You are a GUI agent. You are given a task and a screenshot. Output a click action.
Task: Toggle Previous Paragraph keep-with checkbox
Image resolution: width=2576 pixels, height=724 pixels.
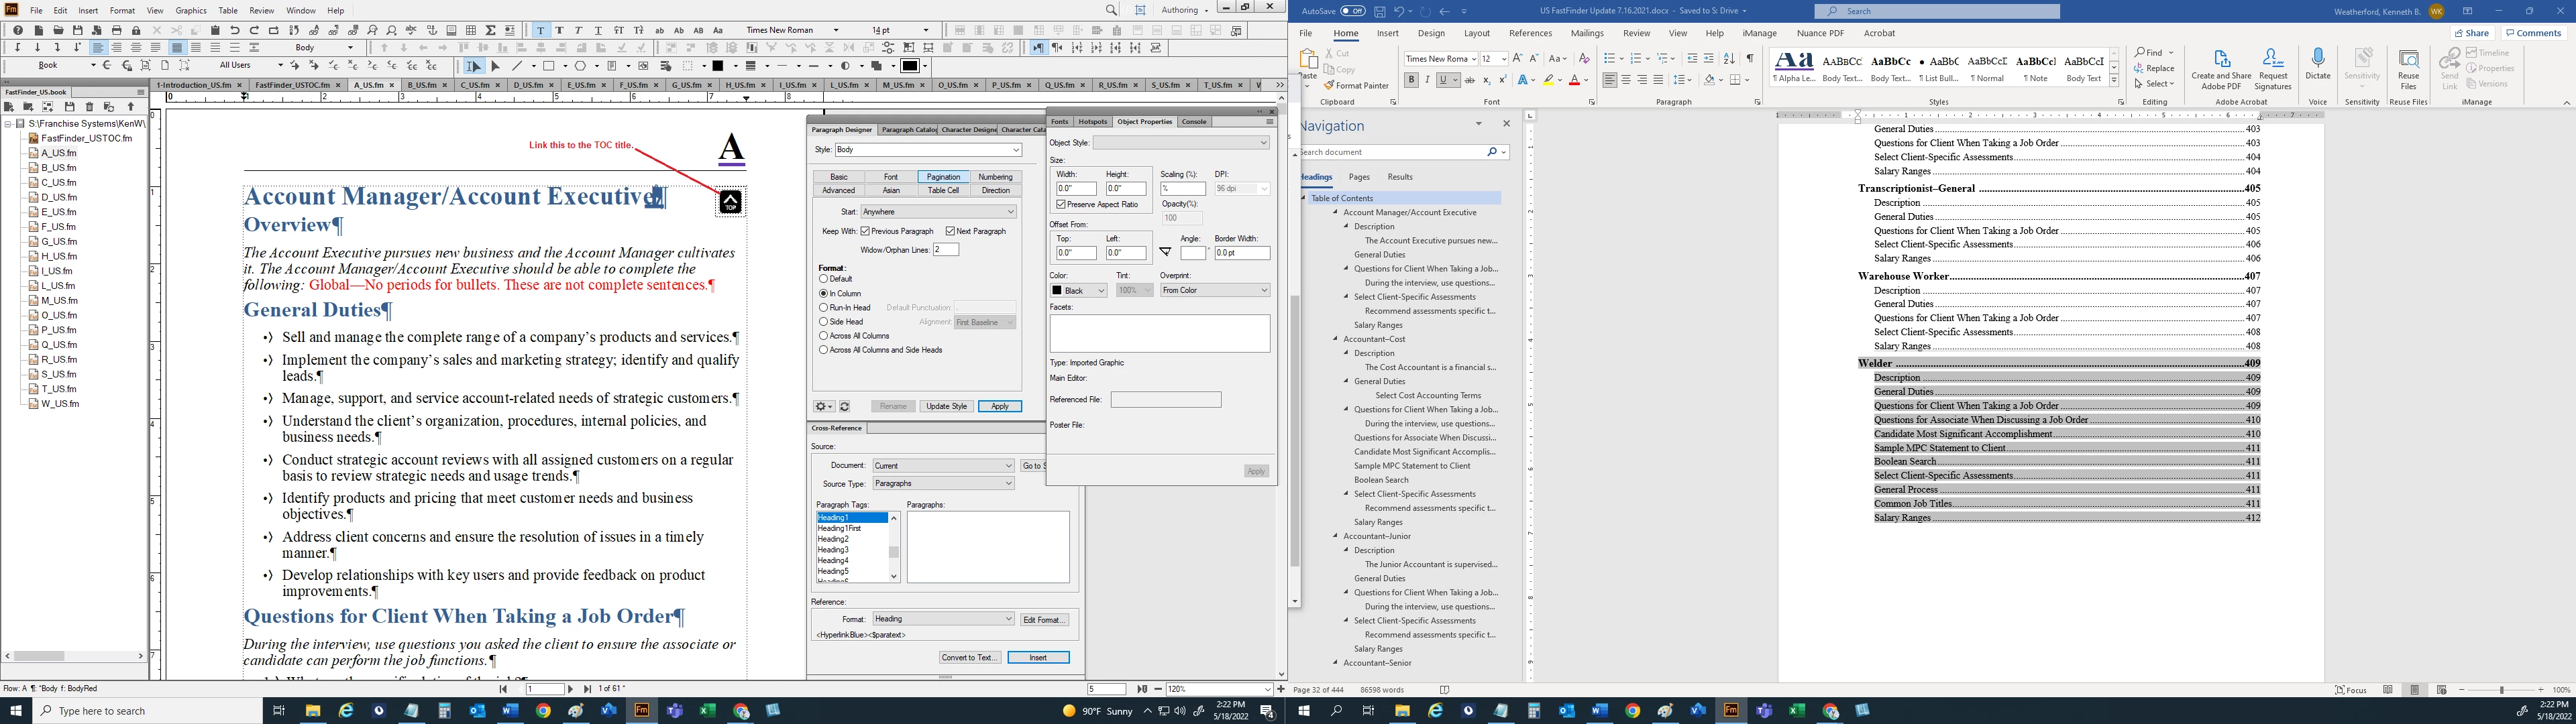tap(865, 231)
